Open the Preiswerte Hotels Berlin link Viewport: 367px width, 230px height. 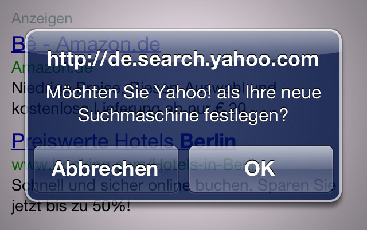124,141
